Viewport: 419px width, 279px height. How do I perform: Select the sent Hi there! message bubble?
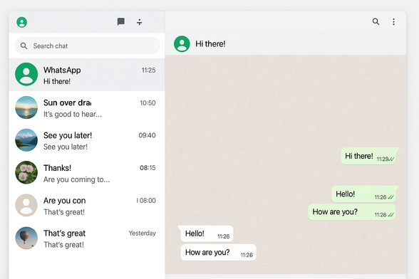point(370,156)
